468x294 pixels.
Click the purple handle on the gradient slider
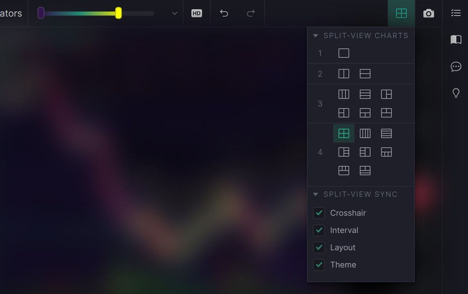(41, 13)
